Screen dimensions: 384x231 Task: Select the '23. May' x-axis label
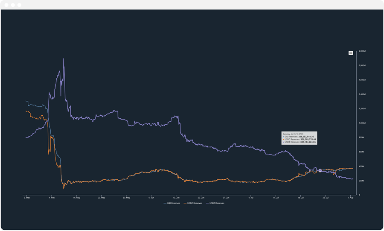[102, 198]
